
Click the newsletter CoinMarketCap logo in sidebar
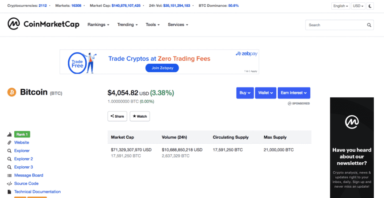(352, 122)
